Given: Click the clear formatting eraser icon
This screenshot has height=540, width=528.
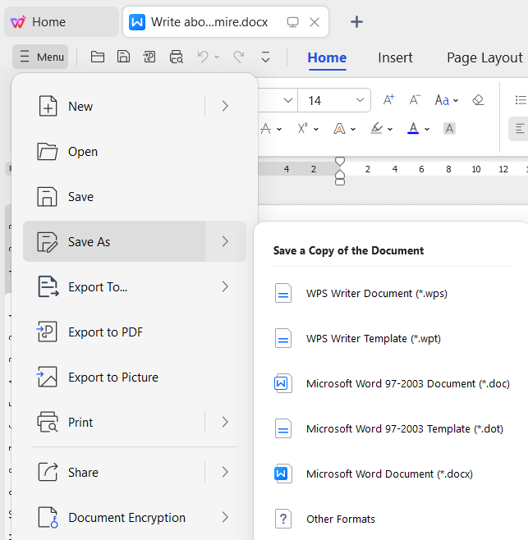Looking at the screenshot, I should tap(478, 100).
